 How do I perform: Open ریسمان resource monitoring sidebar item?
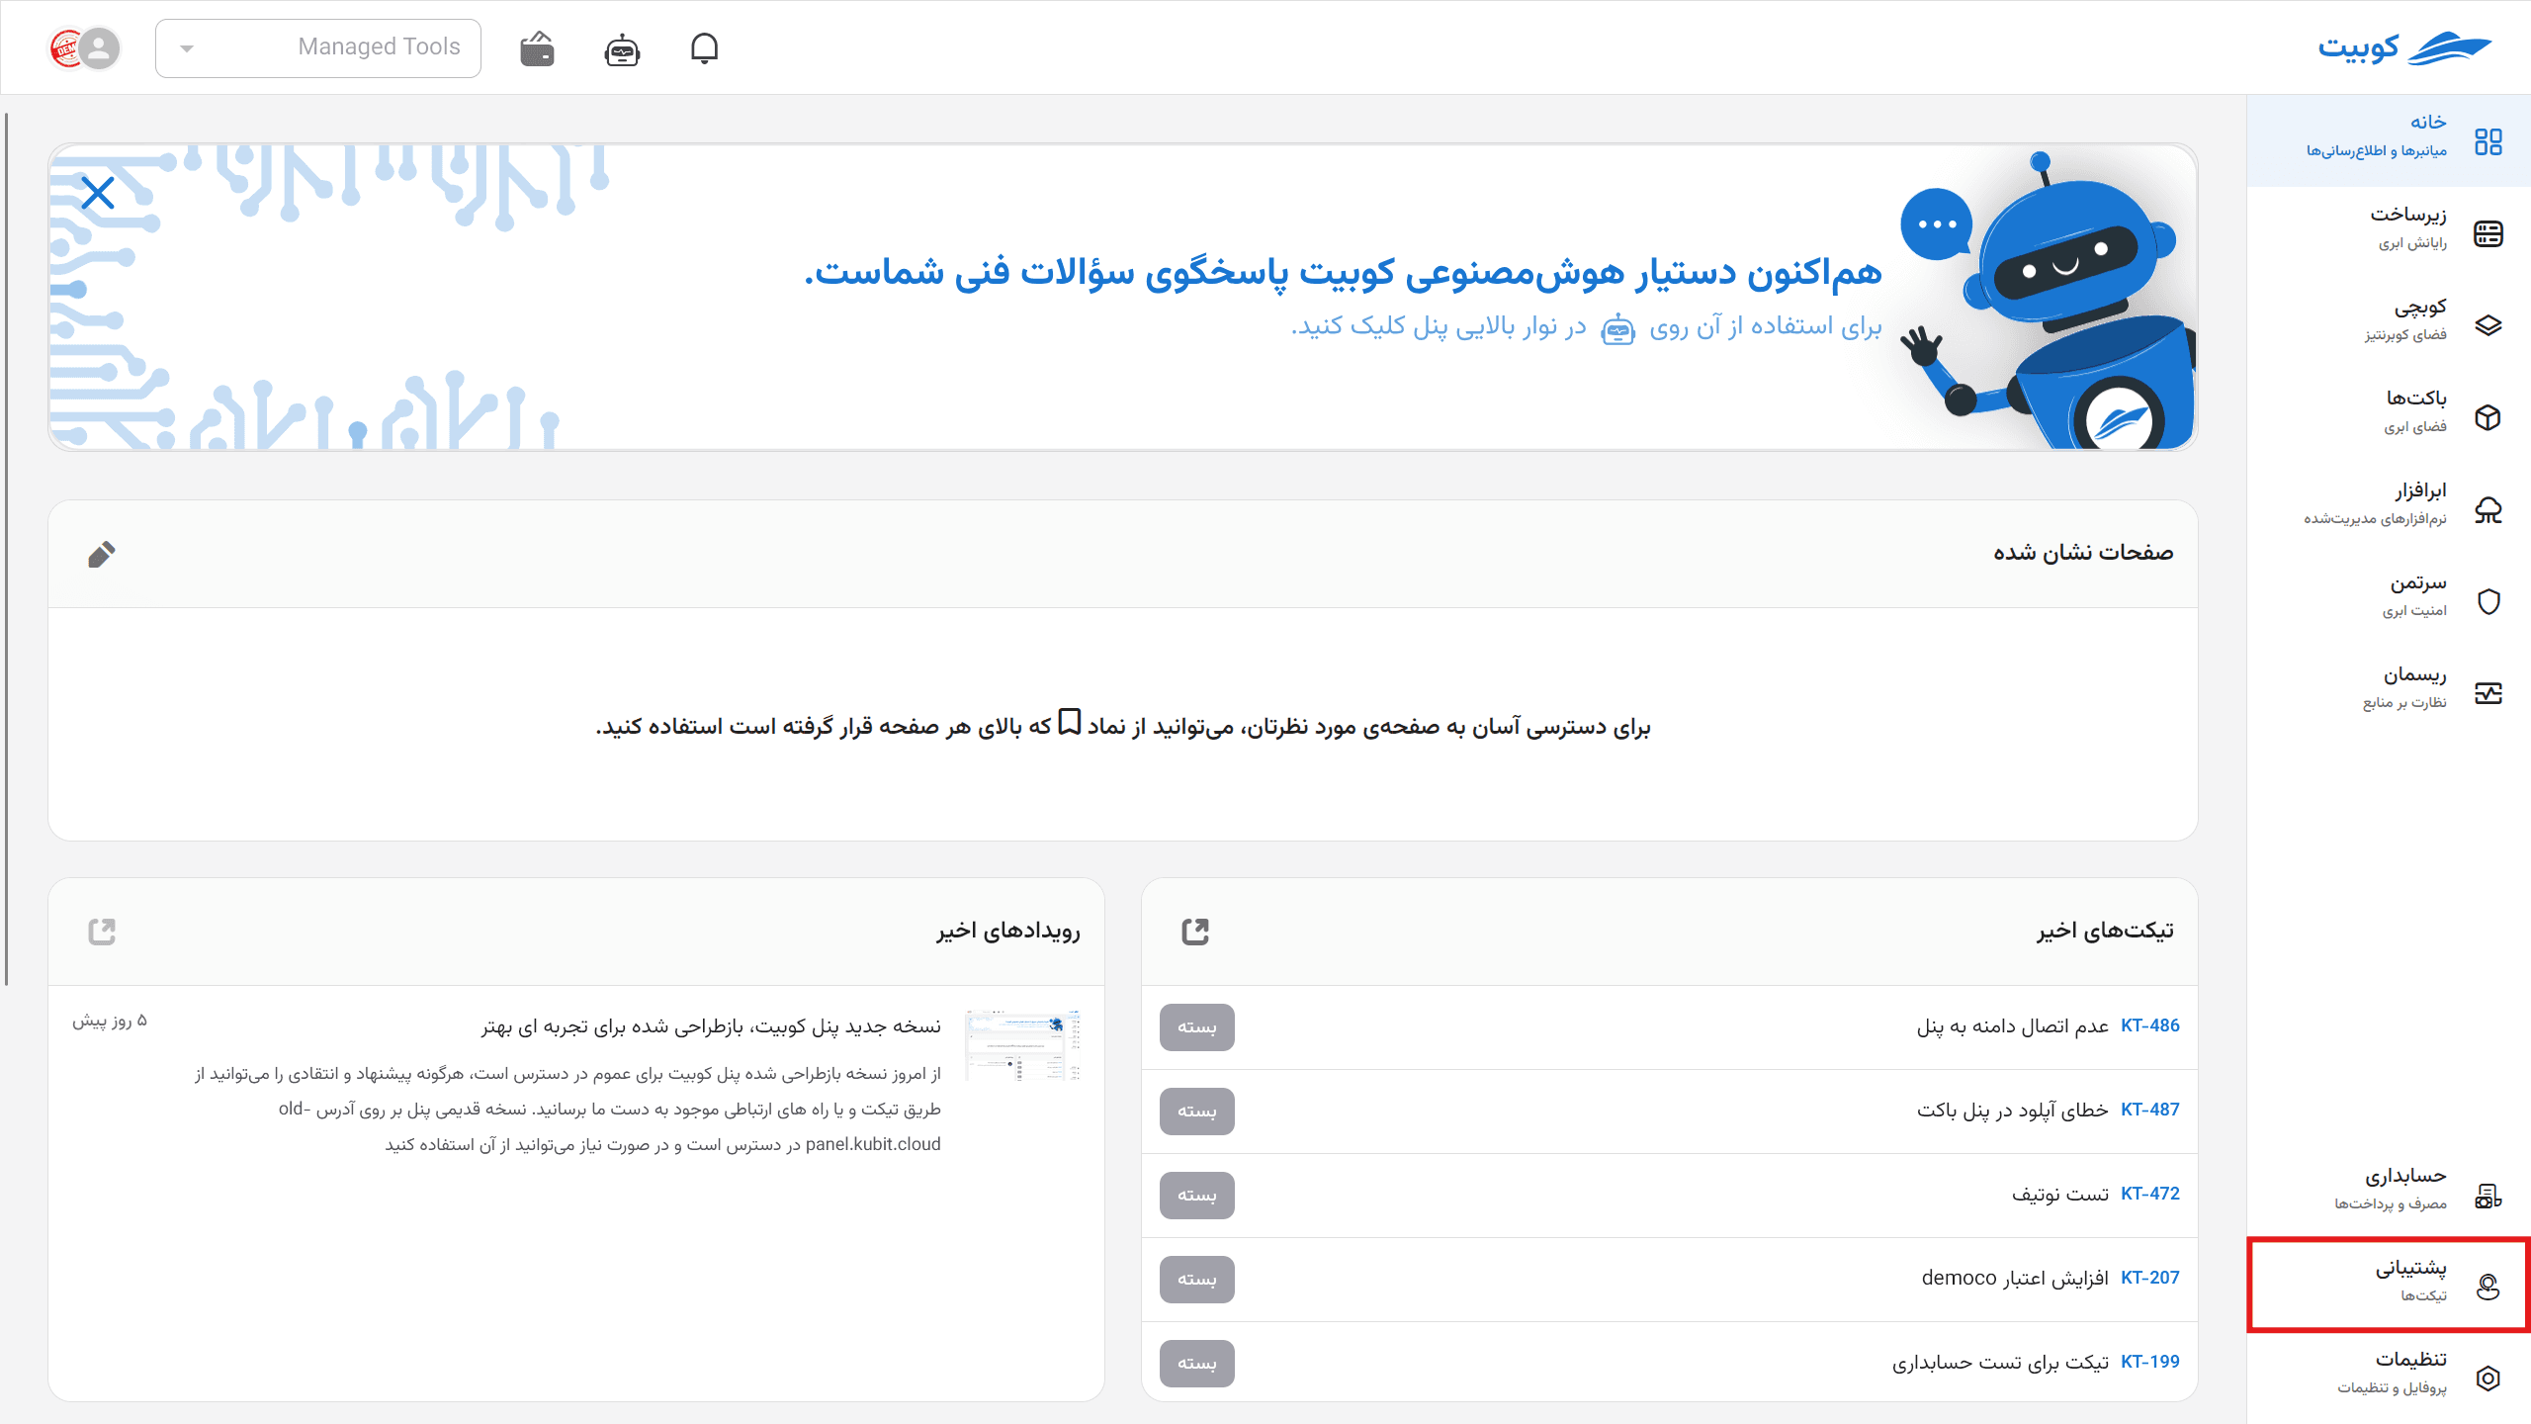2389,692
